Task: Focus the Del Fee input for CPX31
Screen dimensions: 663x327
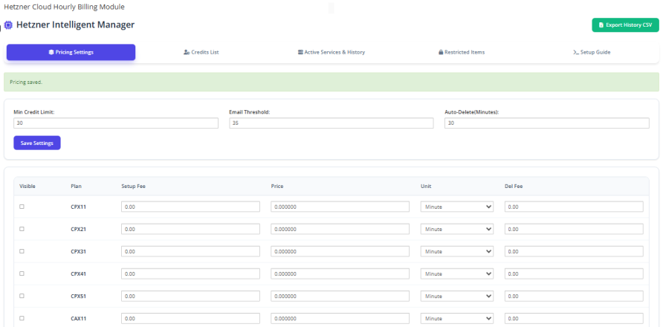Action: click(x=575, y=251)
